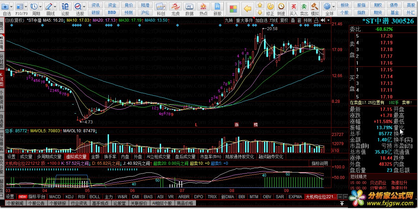The image size is (419, 209).
Task: Select the 换手率 turnover tab
Action: point(110,157)
